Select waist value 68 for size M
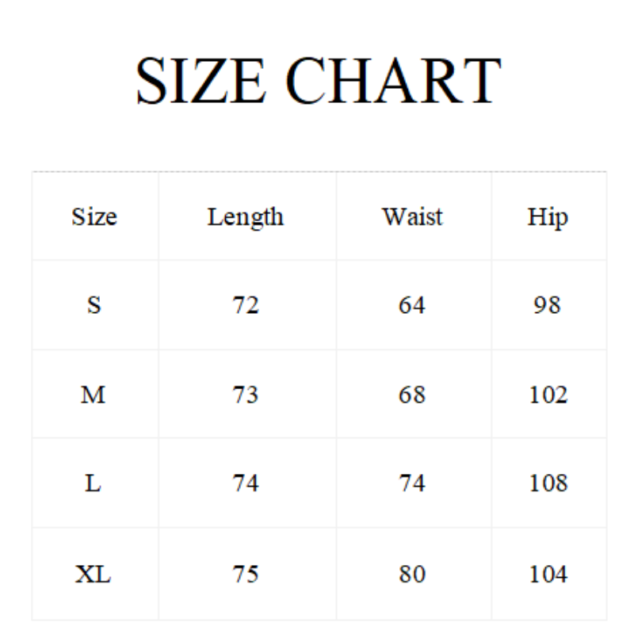This screenshot has width=634, height=634. 412,395
